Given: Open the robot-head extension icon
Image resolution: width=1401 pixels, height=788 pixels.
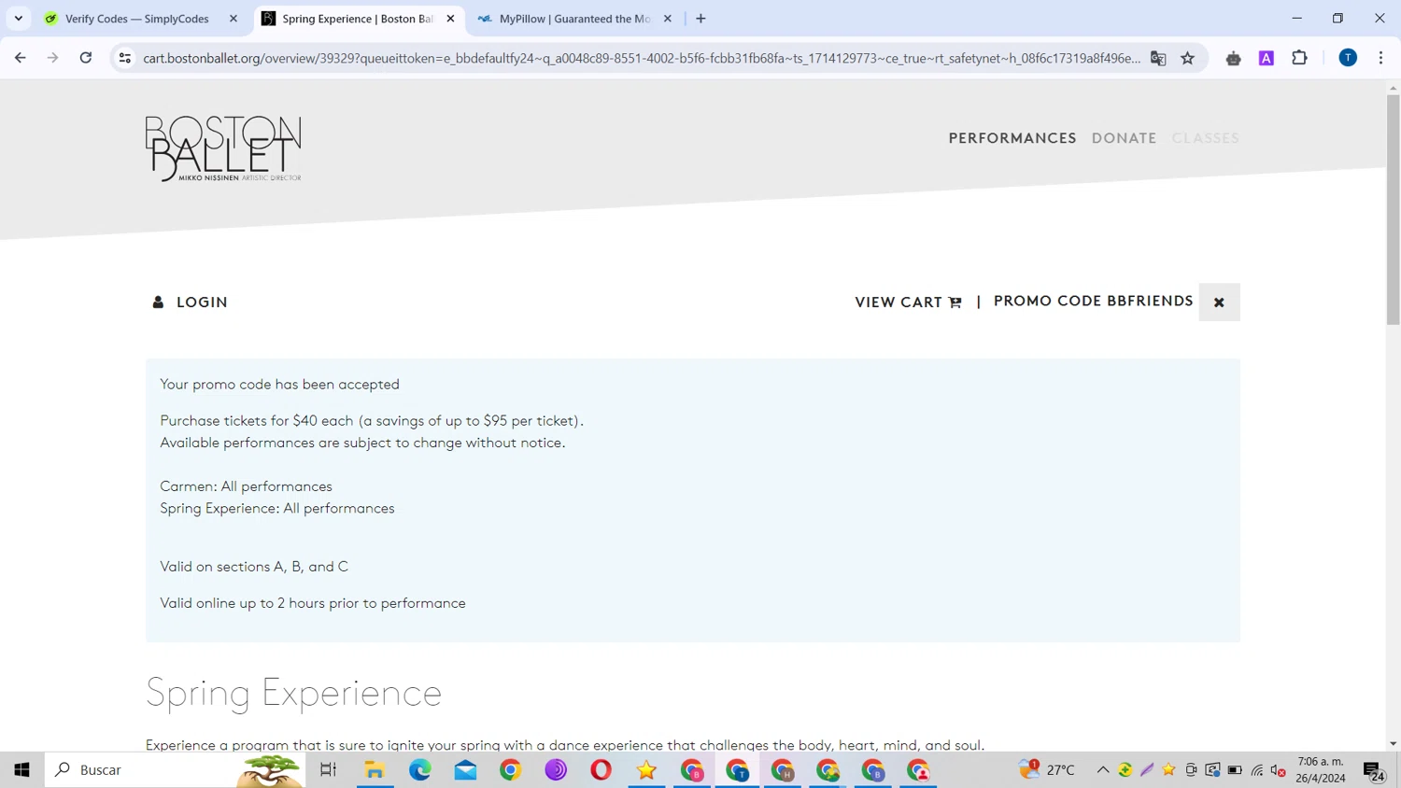Looking at the screenshot, I should coord(1234,58).
